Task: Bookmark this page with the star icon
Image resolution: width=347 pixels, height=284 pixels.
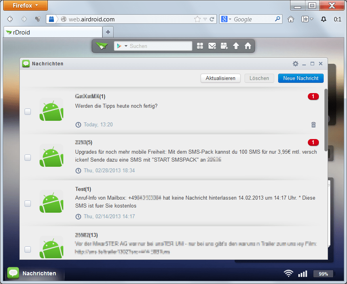Action: click(x=197, y=19)
